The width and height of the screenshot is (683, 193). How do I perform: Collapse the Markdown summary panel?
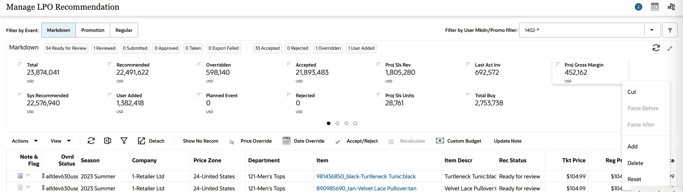(x=670, y=48)
